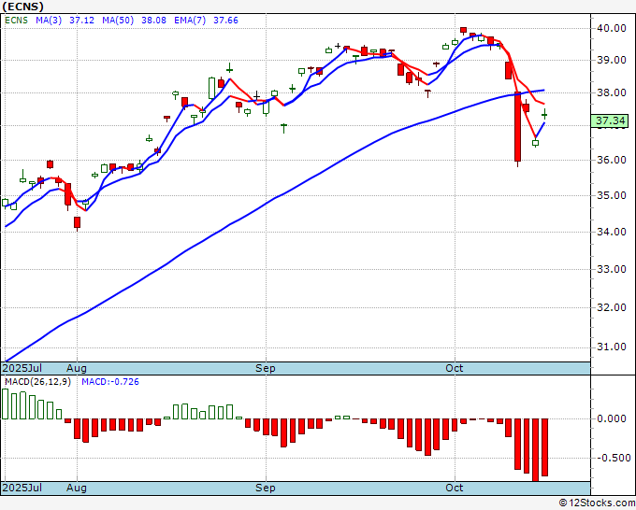Click the MA(3) value 37.12
The height and width of the screenshot is (510, 636).
(81, 21)
